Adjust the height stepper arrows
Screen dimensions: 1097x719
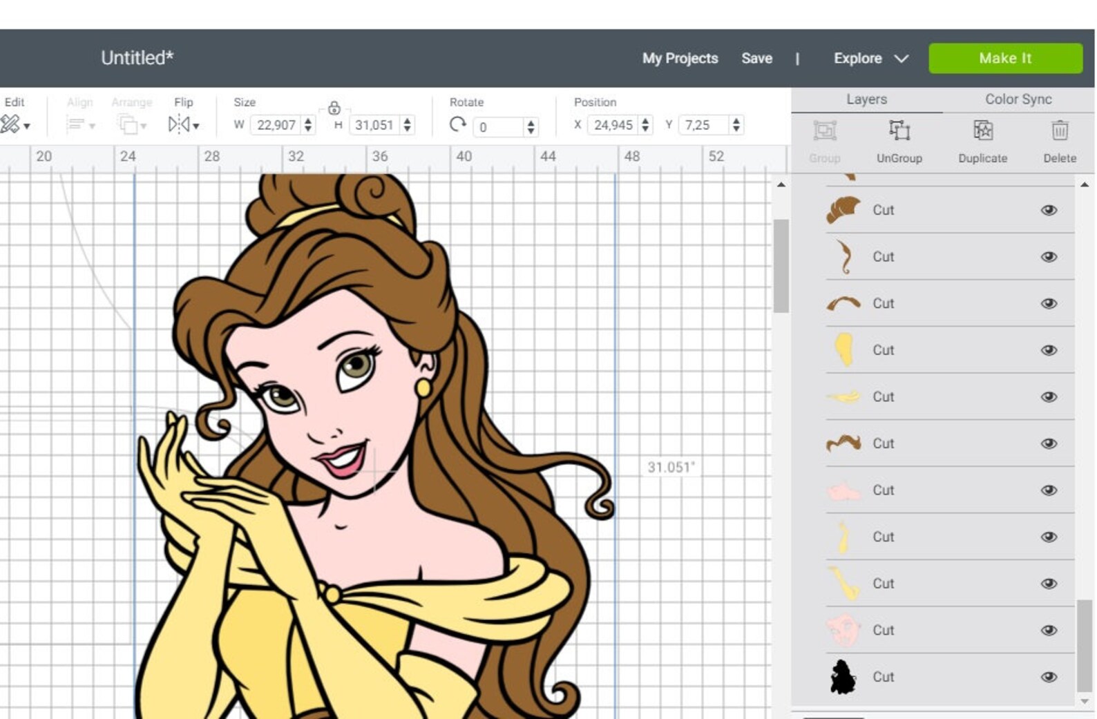407,125
